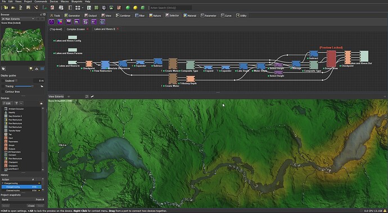
Task: Open the Macros menu
Action: pyautogui.click(x=65, y=2)
